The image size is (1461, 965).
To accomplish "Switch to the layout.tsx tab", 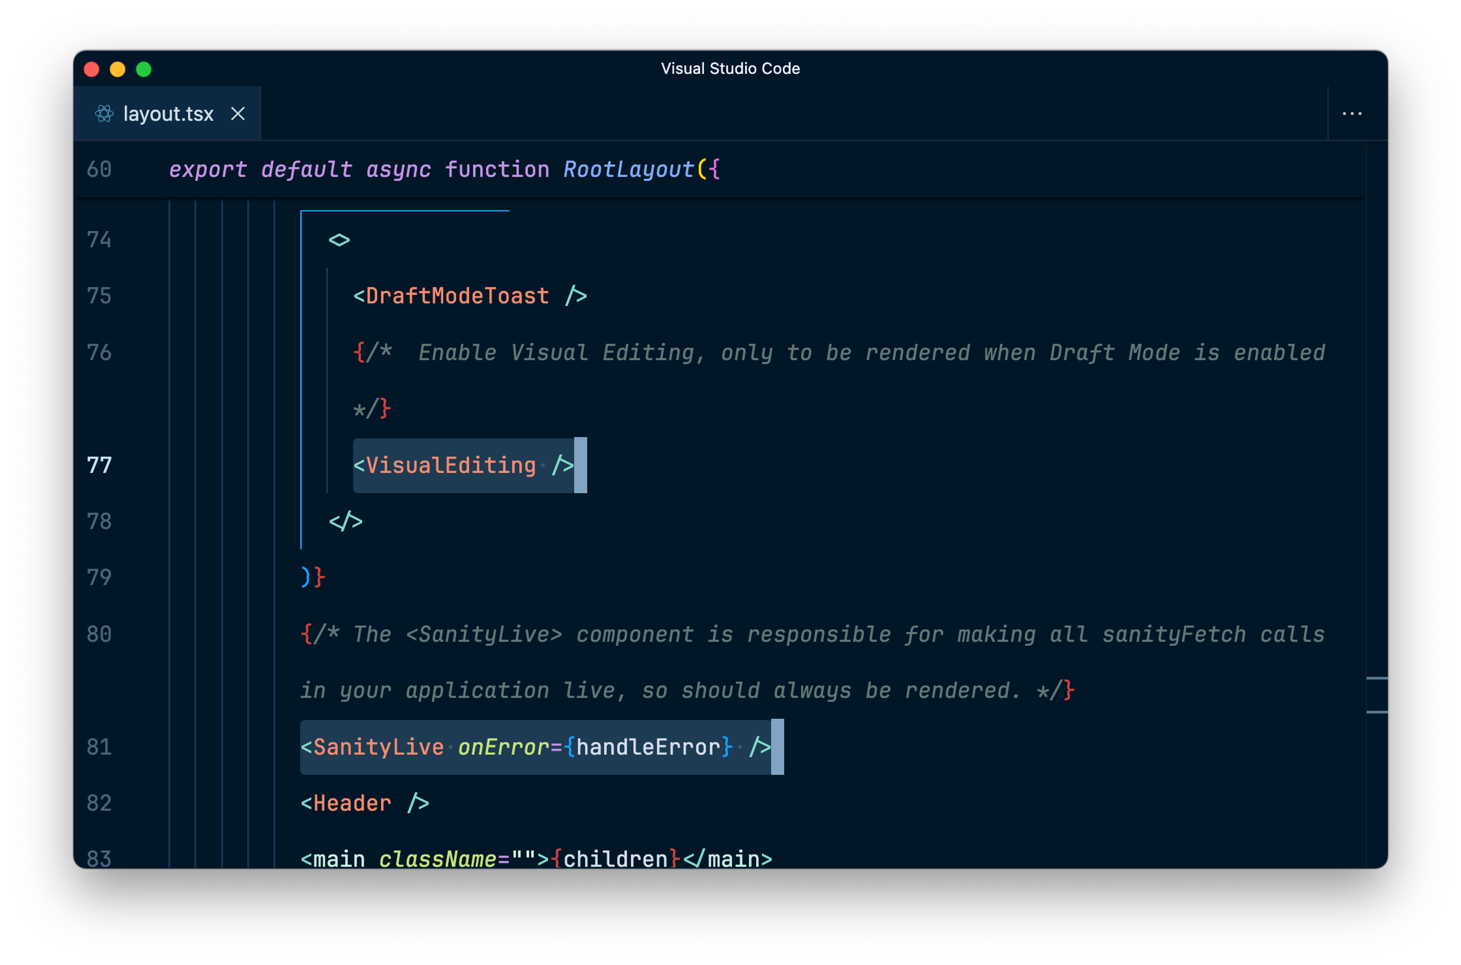I will [168, 114].
